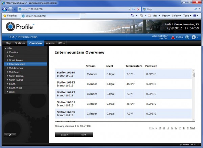Click the Print icon in IE toolbar
This screenshot has width=203, height=148.
click(155, 16)
